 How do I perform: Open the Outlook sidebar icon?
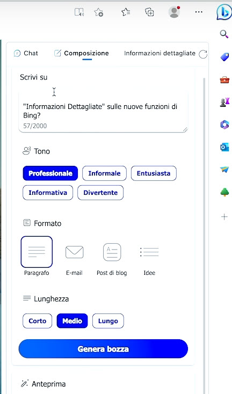tap(224, 147)
